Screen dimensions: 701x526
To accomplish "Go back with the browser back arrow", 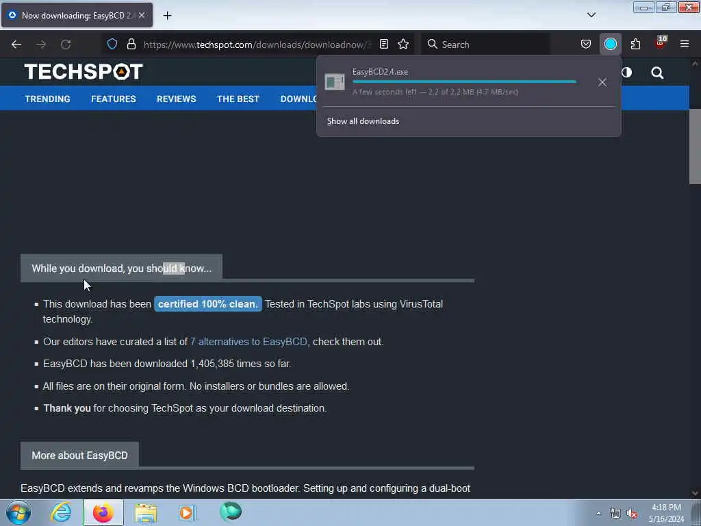I will [16, 45].
